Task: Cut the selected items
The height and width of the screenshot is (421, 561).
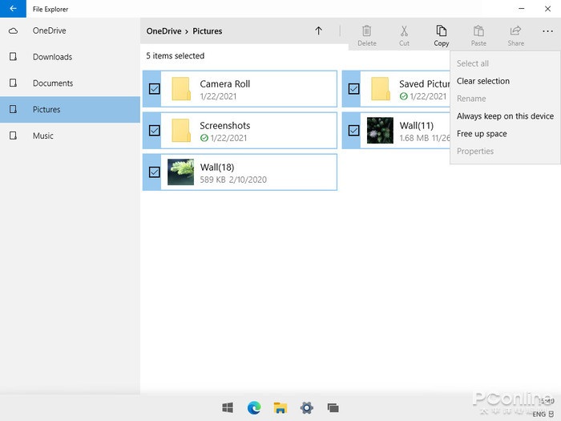Action: click(404, 35)
